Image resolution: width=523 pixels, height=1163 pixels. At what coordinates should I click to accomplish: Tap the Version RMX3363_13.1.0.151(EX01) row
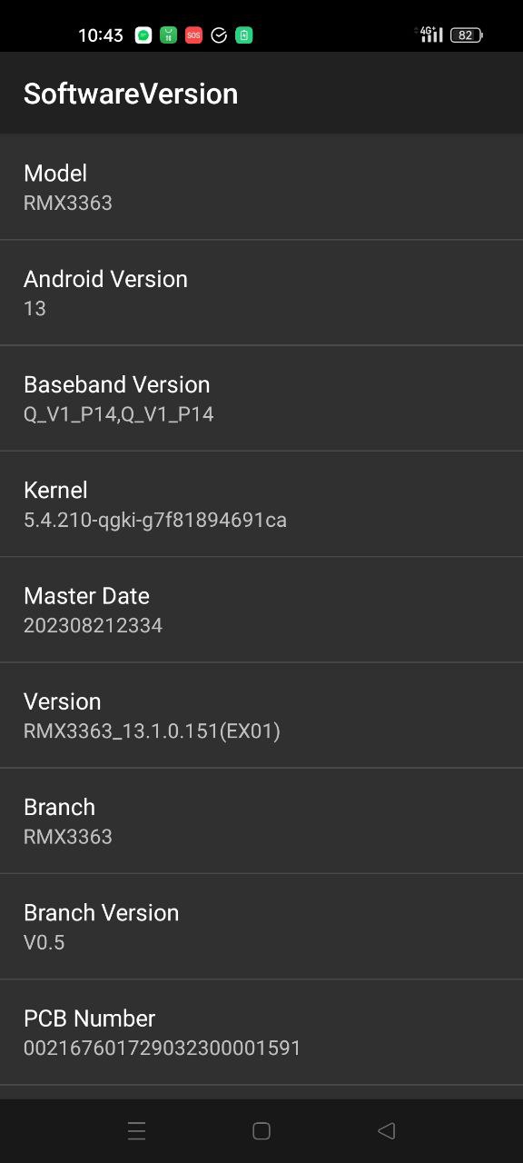(261, 715)
